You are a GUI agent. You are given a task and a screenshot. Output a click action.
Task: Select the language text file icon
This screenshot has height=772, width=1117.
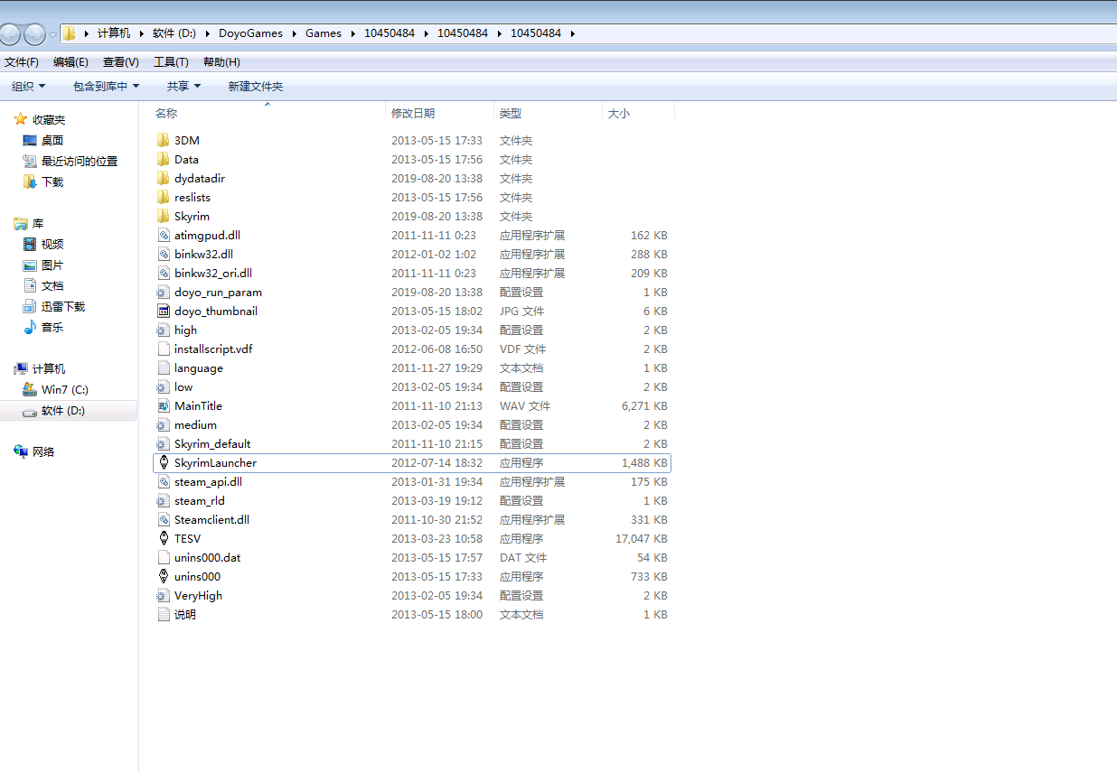coord(163,367)
